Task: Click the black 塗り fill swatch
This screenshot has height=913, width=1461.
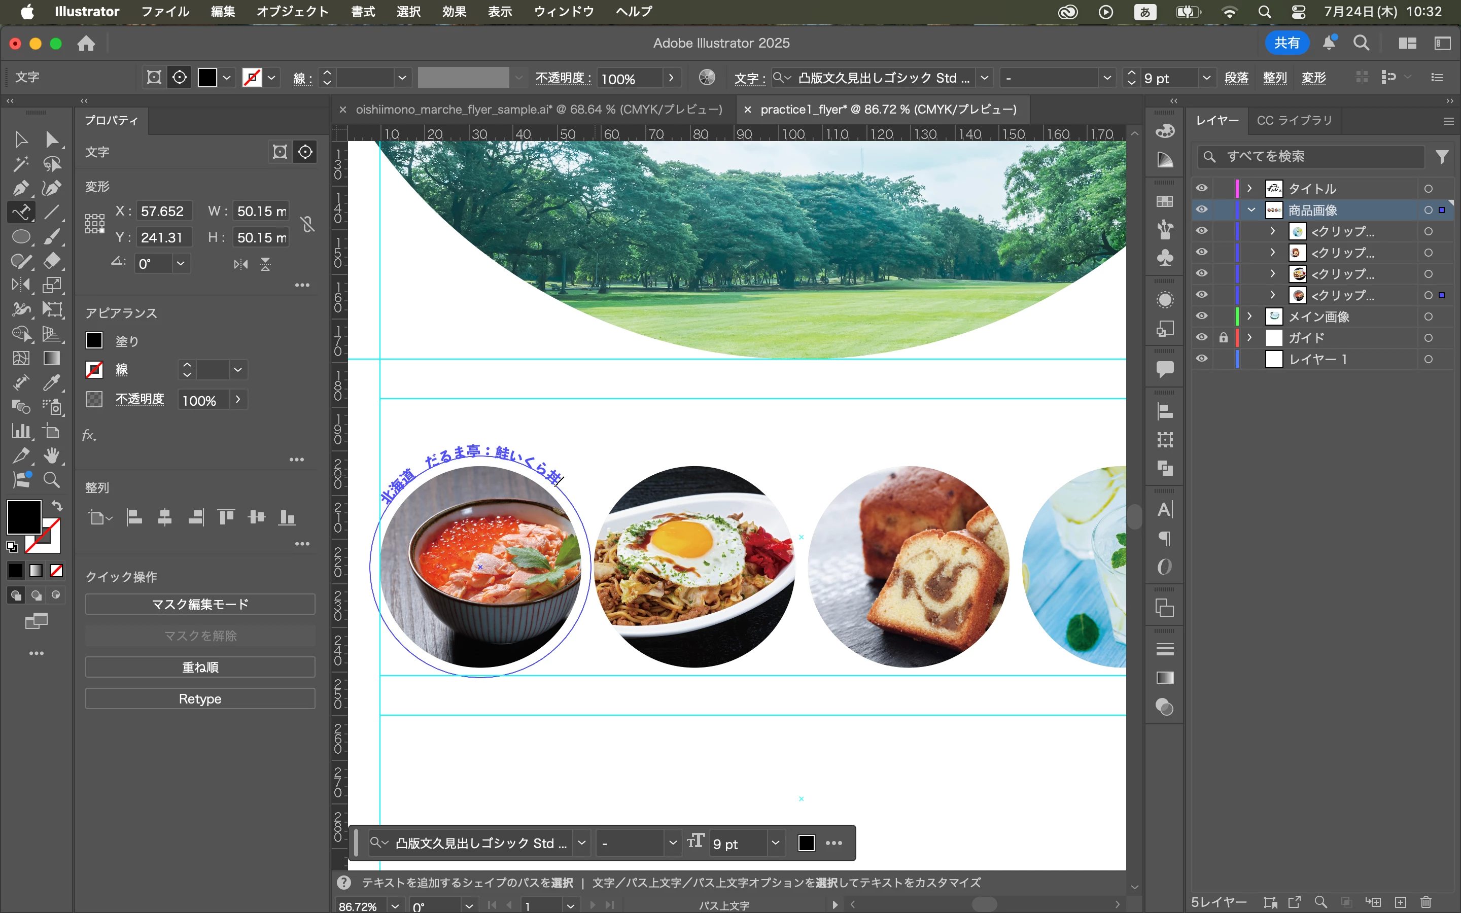Action: click(94, 340)
